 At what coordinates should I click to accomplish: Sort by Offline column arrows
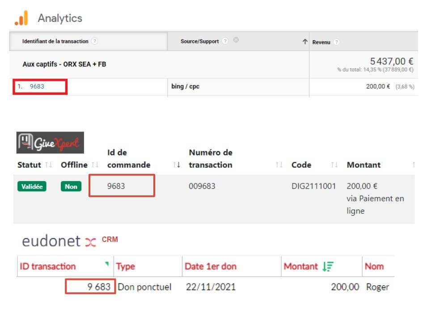pyautogui.click(x=94, y=165)
